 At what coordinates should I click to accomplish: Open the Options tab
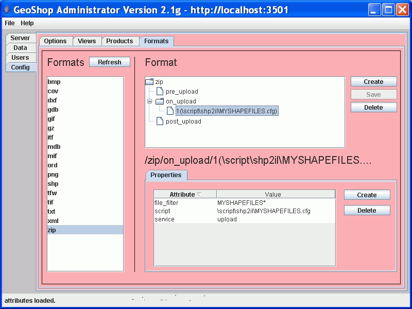[56, 41]
